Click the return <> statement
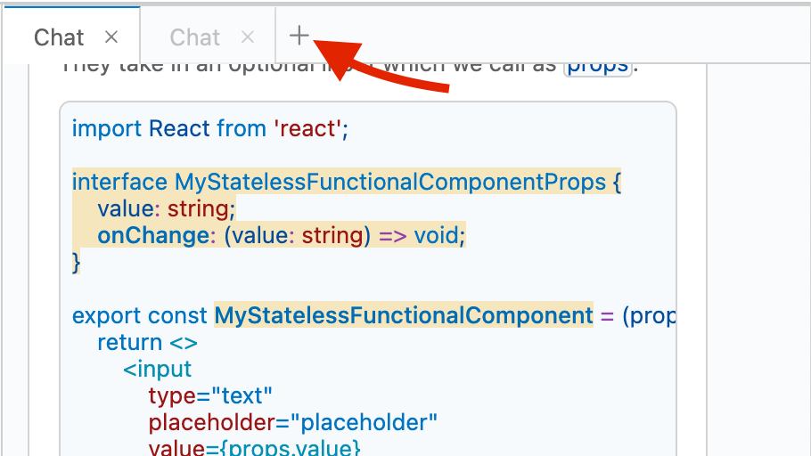The width and height of the screenshot is (811, 456). pyautogui.click(x=147, y=342)
